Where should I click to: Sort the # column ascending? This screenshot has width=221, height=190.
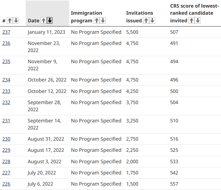(10, 20)
